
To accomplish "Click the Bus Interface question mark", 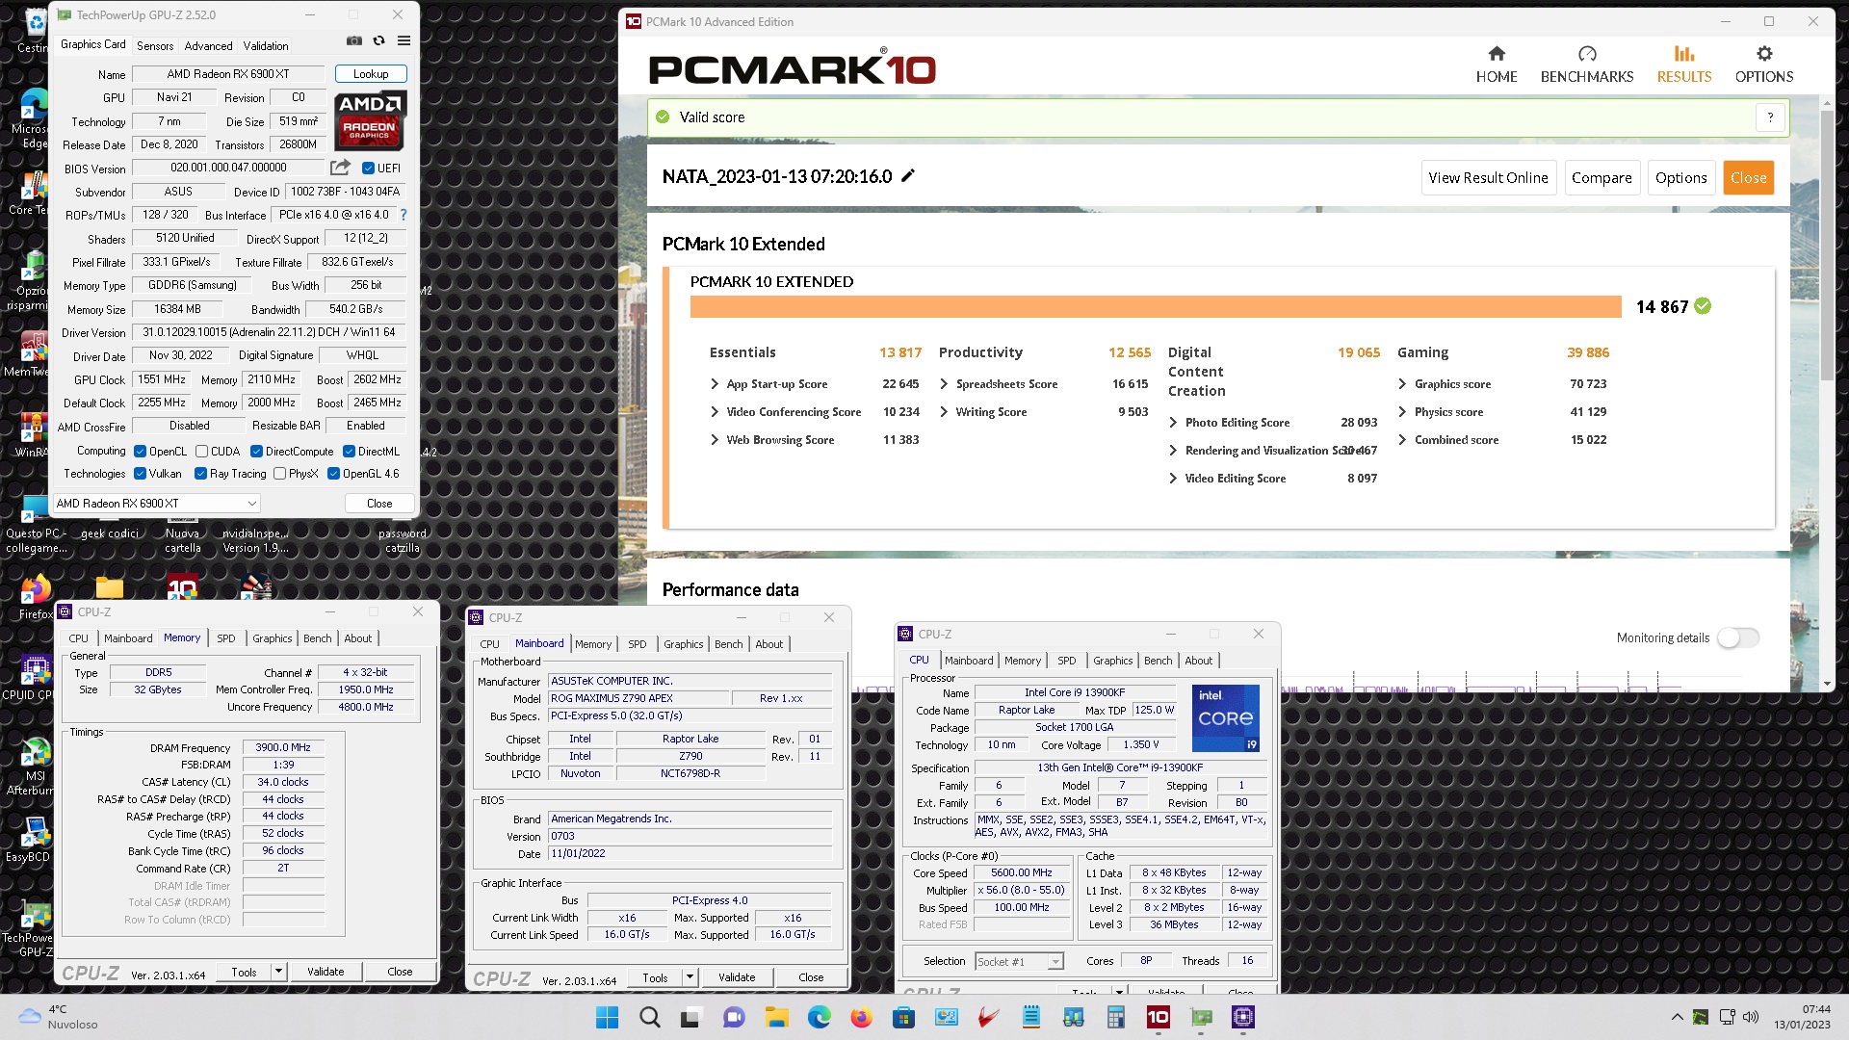I will coord(404,215).
